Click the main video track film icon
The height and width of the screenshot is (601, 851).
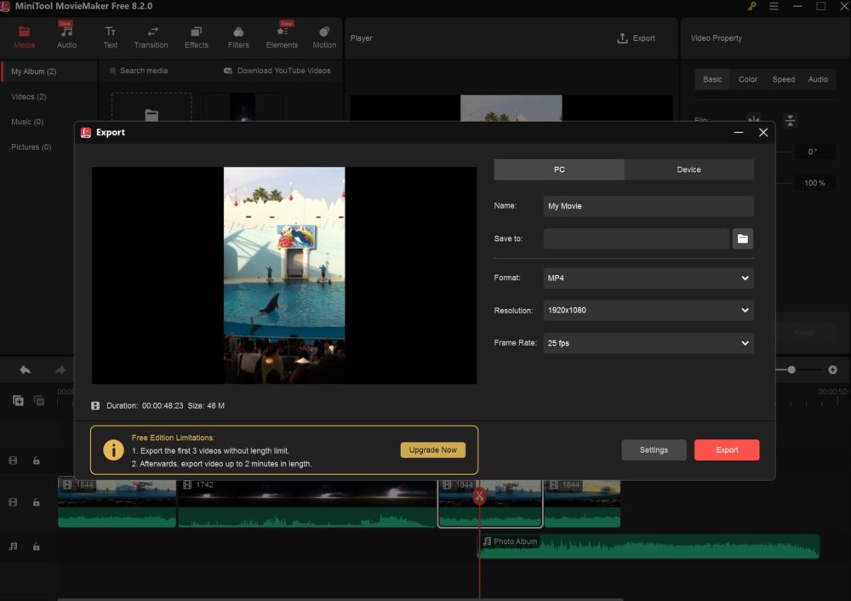coord(13,503)
